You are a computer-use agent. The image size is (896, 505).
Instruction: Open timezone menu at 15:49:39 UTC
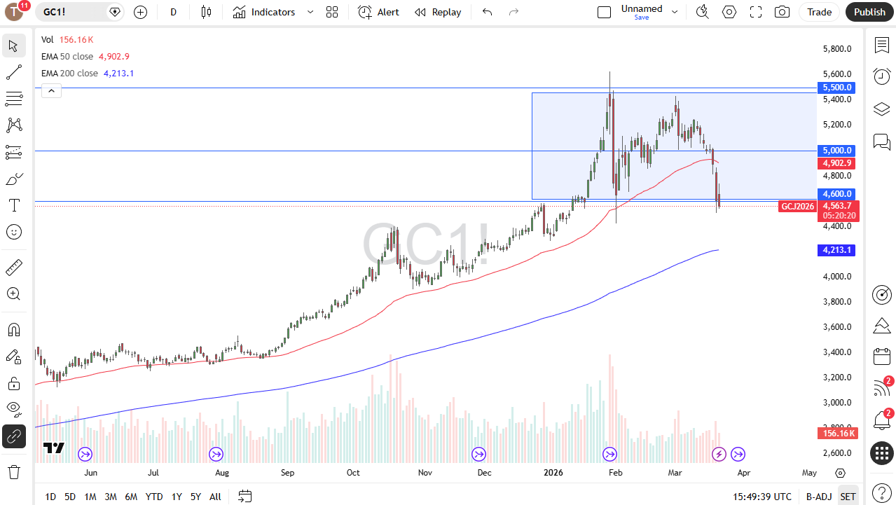pyautogui.click(x=762, y=497)
